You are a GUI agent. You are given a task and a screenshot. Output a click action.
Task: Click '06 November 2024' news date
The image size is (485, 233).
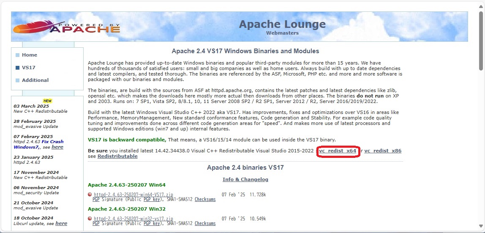[x=36, y=187]
